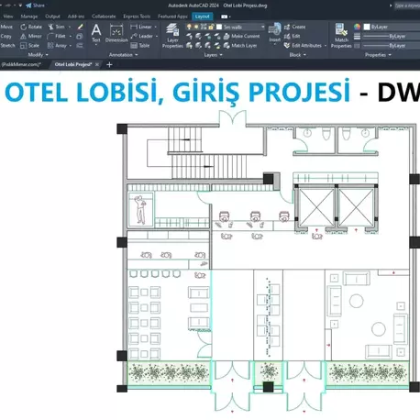Screen dimensions: 420x420
Task: Click the Dimension tool
Action: click(x=116, y=33)
